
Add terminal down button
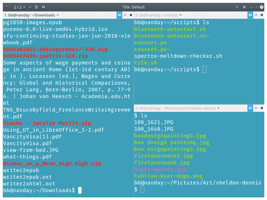pos(43,7)
